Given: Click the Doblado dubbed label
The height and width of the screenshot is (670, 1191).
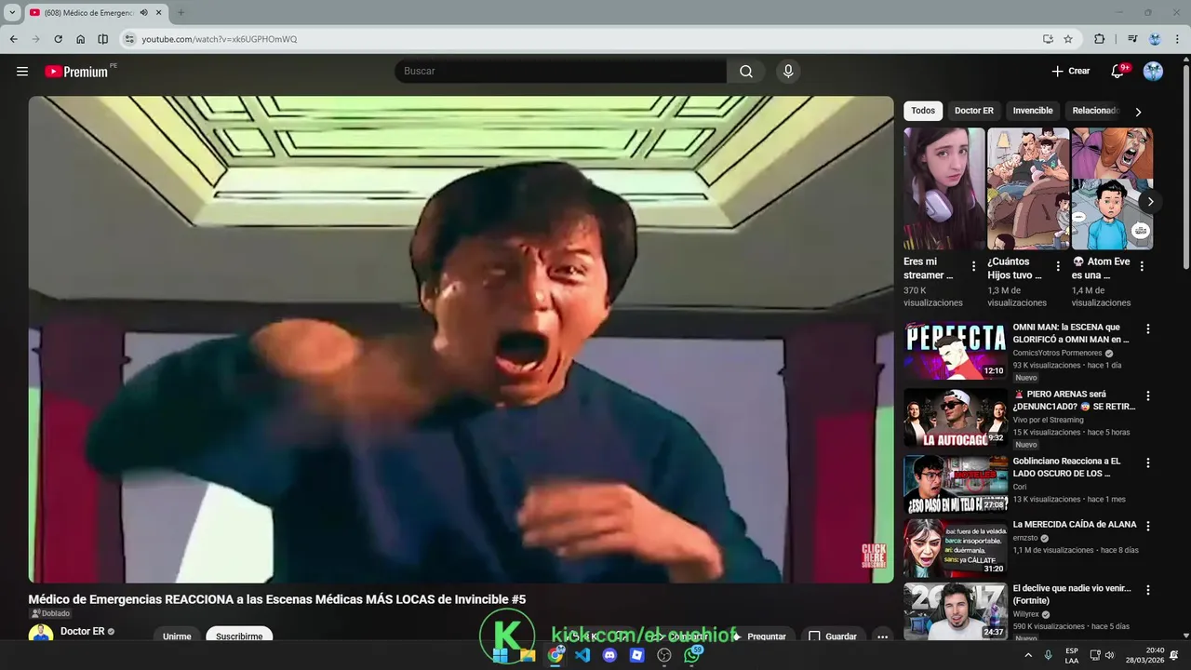Looking at the screenshot, I should pos(50,614).
